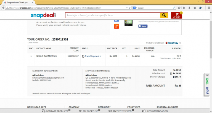
Task: Share on Google Plus icon
Action: click(x=116, y=26)
